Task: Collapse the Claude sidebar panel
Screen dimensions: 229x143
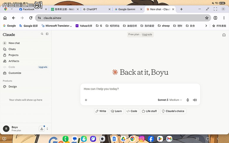Action: point(47,34)
